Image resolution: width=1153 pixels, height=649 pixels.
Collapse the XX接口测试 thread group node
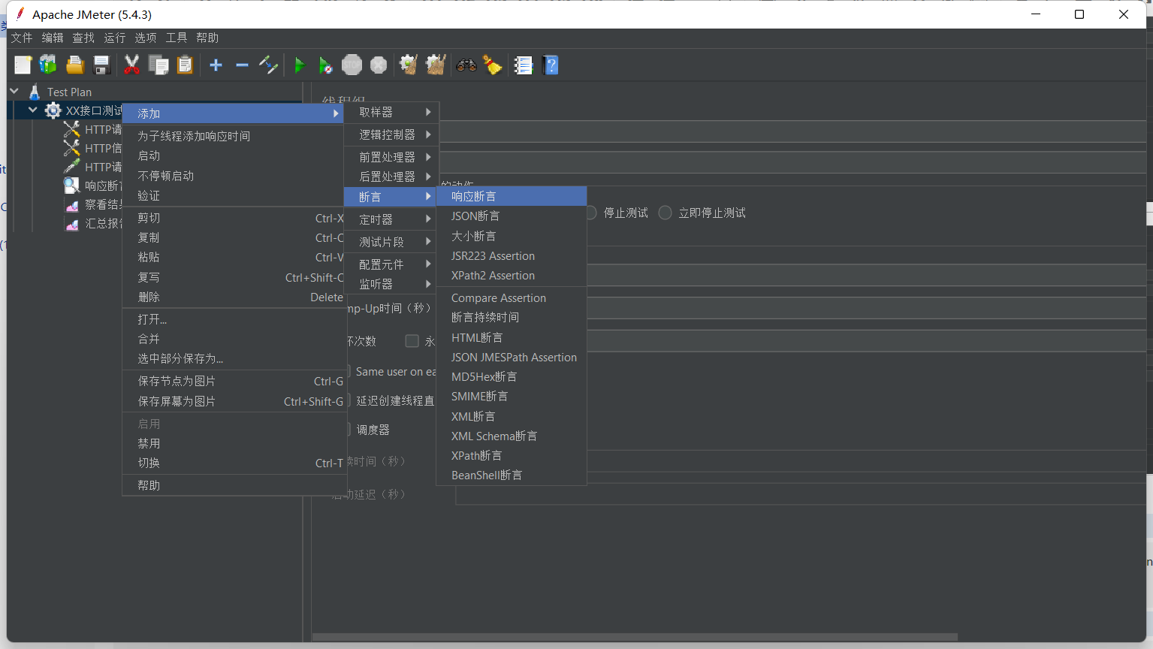pos(32,110)
